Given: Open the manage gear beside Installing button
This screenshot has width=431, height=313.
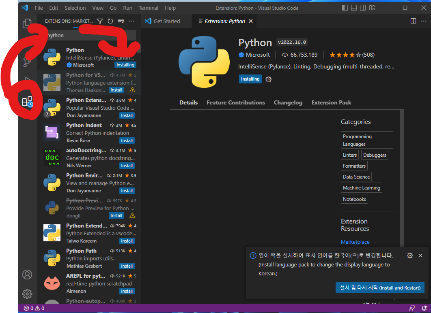Looking at the screenshot, I should point(269,79).
